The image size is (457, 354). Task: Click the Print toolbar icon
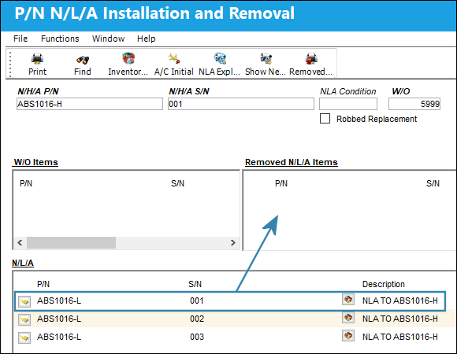pyautogui.click(x=37, y=59)
